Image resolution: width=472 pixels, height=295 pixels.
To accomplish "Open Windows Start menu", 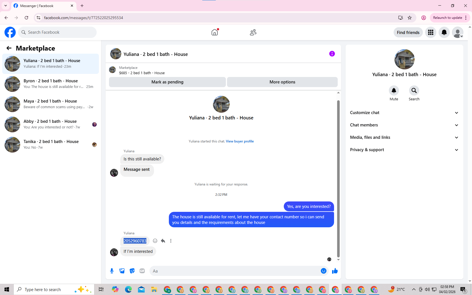I will (7, 289).
